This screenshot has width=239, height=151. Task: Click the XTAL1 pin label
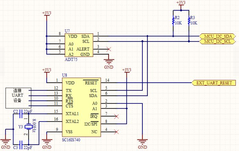tap(72, 114)
